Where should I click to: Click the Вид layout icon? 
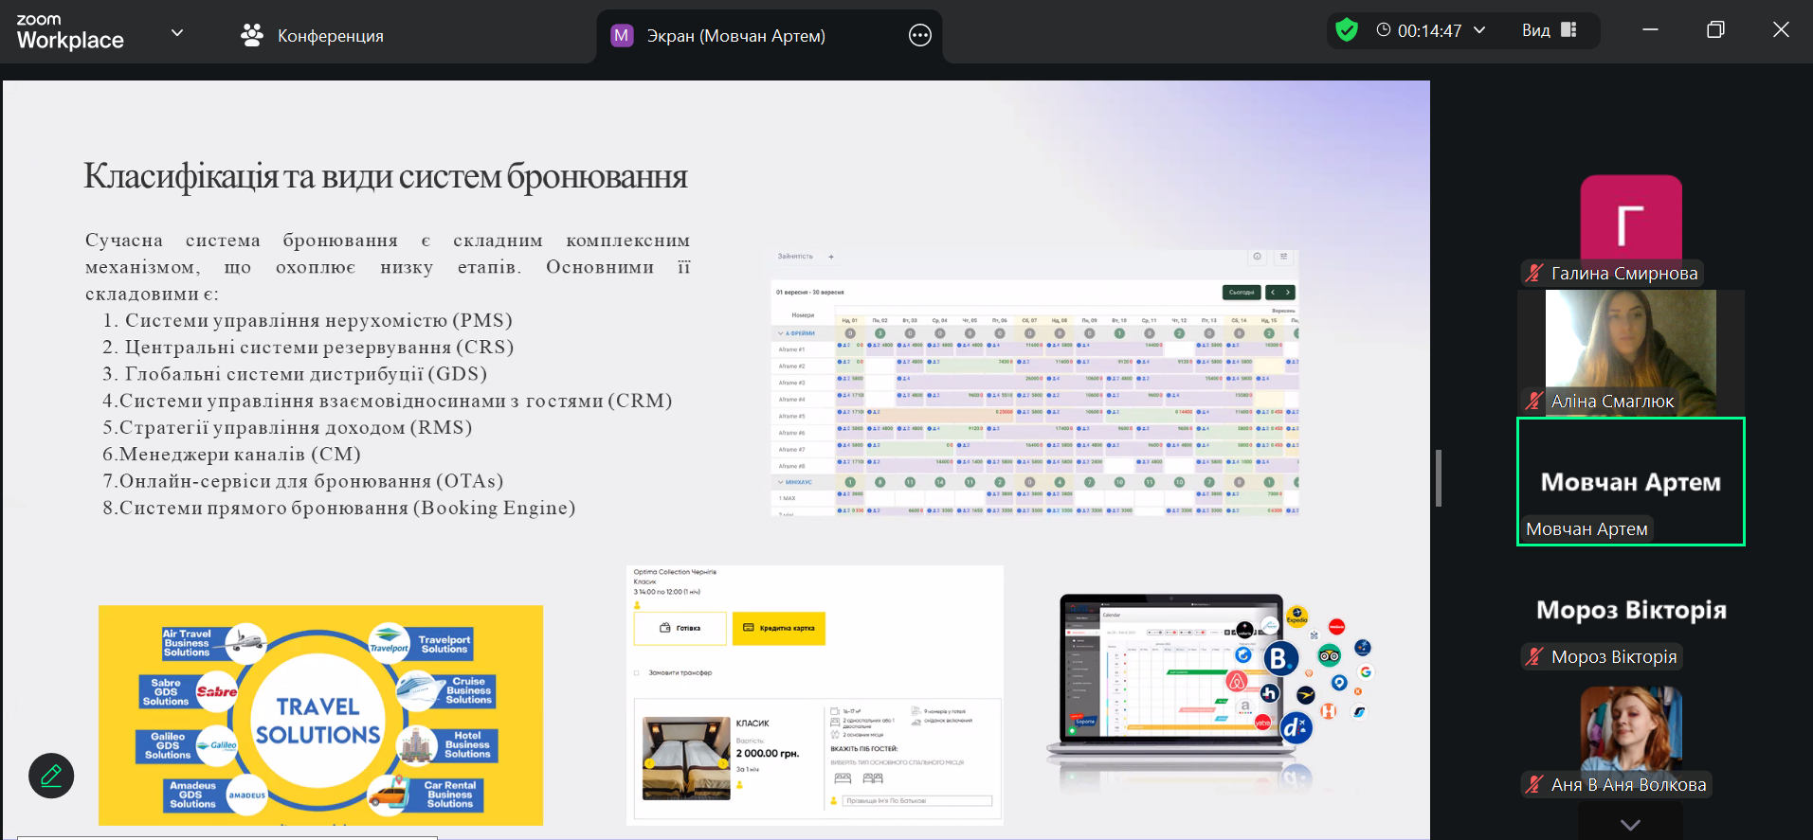coord(1568,30)
